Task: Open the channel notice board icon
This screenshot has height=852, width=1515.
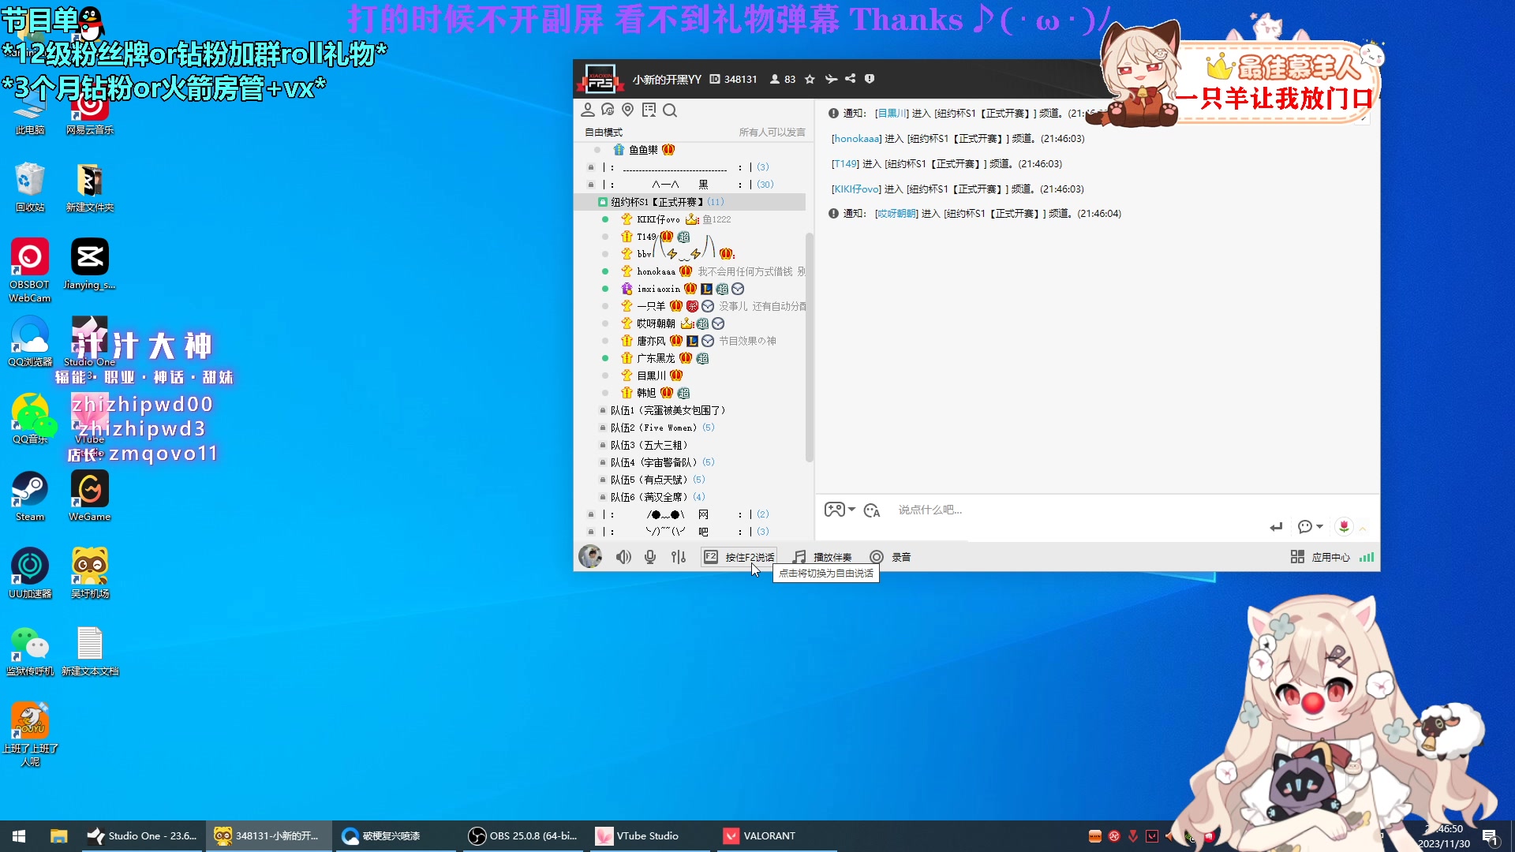Action: coord(649,110)
